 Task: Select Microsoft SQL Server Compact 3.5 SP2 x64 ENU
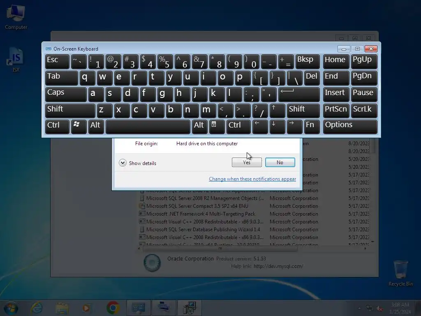197,206
